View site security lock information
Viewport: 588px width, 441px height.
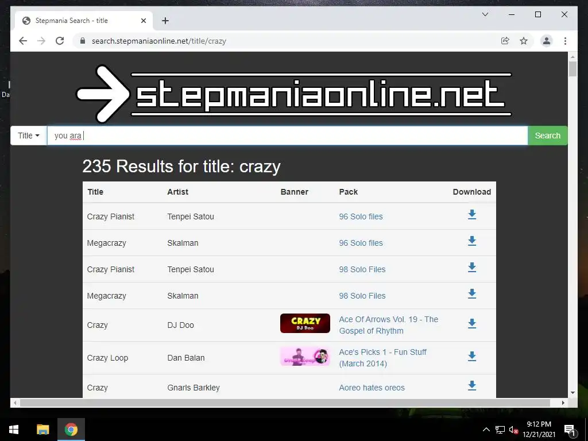pyautogui.click(x=83, y=41)
